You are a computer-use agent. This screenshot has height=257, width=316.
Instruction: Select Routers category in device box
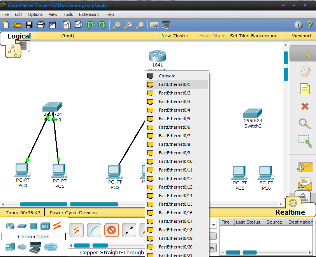coord(10,226)
